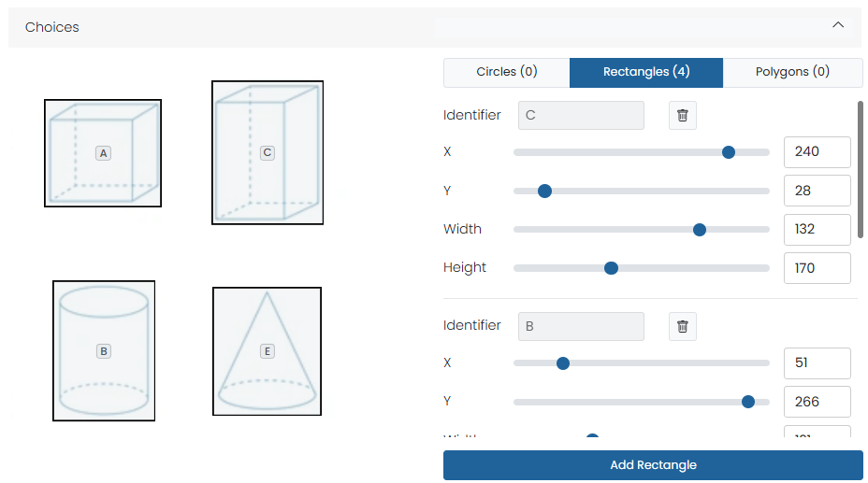Screen dimensions: 868x483
Task: Click the X value field showing 240
Action: pyautogui.click(x=817, y=151)
